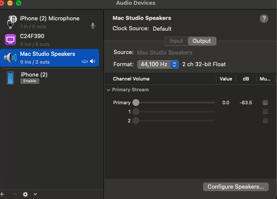This screenshot has height=199, width=277.
Task: Toggle mute checkbox for channel 2
Action: (x=265, y=121)
